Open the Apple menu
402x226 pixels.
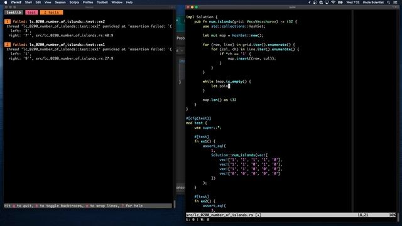[6, 3]
